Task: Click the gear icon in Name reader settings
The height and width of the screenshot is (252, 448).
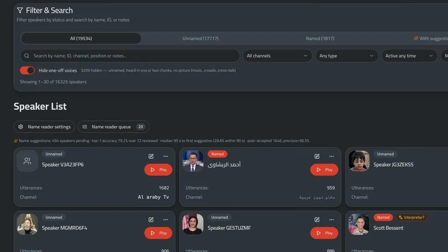Action: tap(21, 126)
